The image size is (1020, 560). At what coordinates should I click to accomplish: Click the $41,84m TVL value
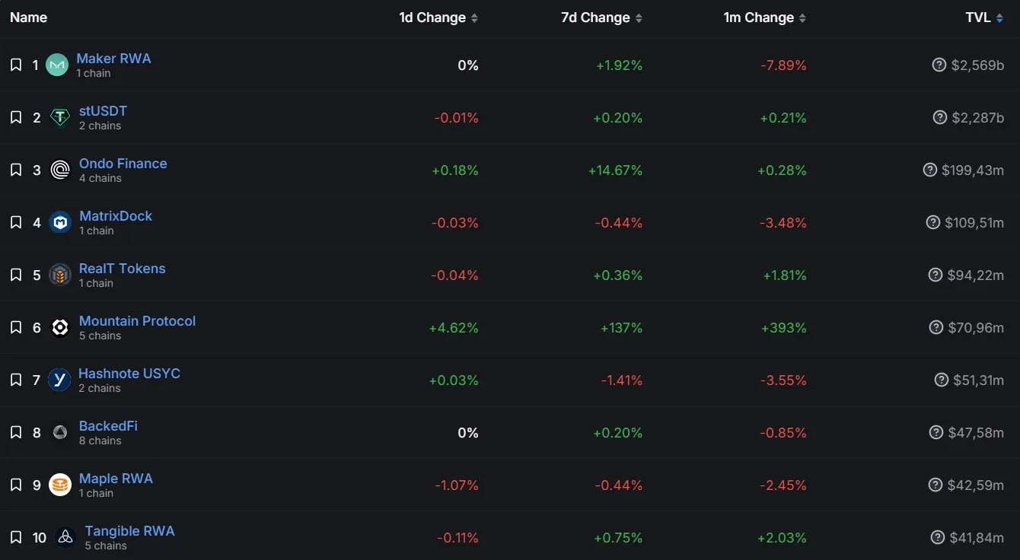click(977, 538)
